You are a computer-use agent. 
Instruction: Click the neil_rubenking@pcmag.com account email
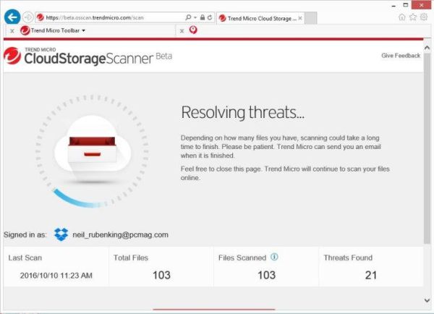[120, 235]
